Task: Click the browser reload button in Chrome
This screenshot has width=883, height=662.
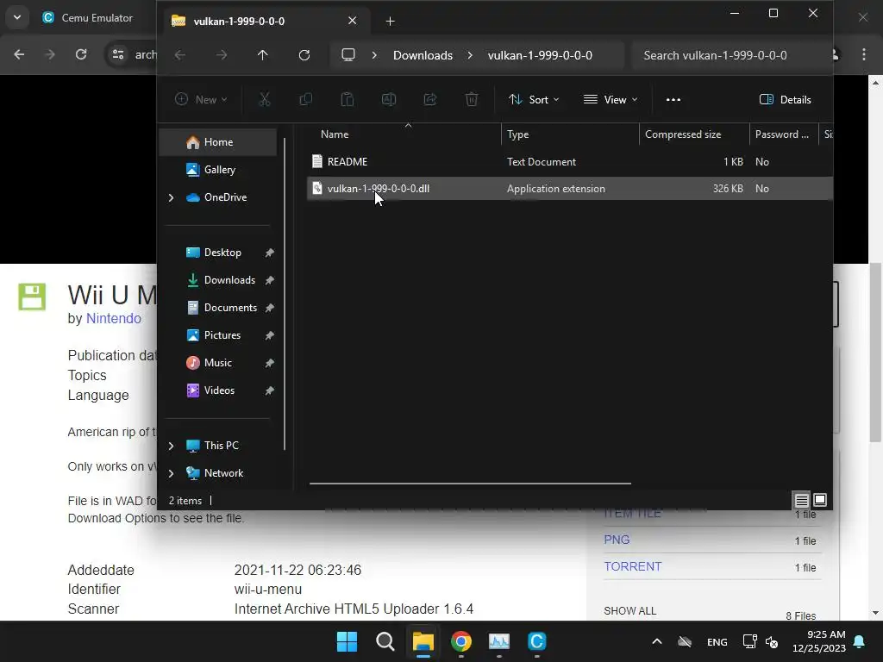Action: [81, 54]
